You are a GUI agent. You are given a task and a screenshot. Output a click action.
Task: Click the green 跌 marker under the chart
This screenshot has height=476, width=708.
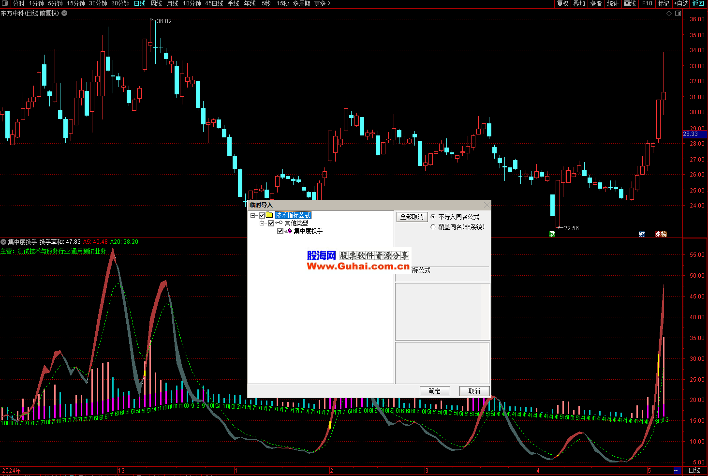point(552,234)
